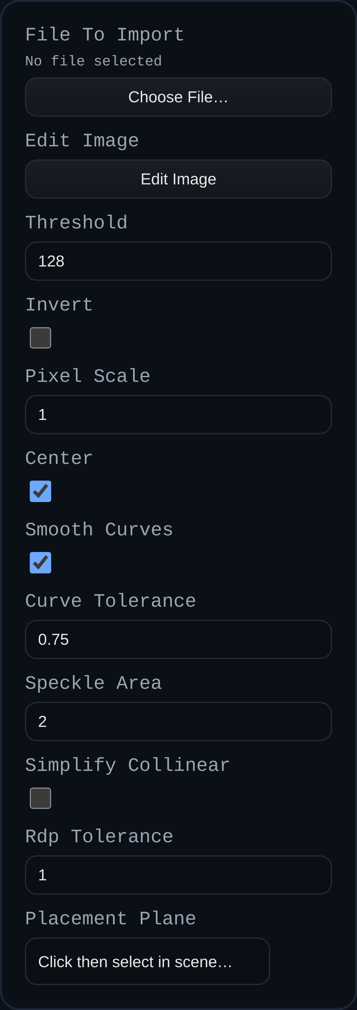Click the Rdp Tolerance field
The height and width of the screenshot is (1010, 357).
178,874
